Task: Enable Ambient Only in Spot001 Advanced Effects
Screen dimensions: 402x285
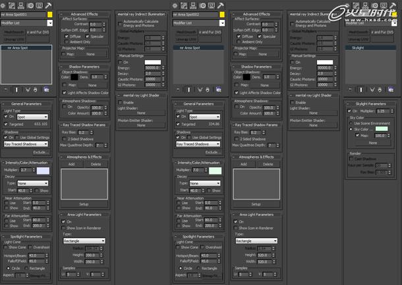Action: [x=67, y=41]
